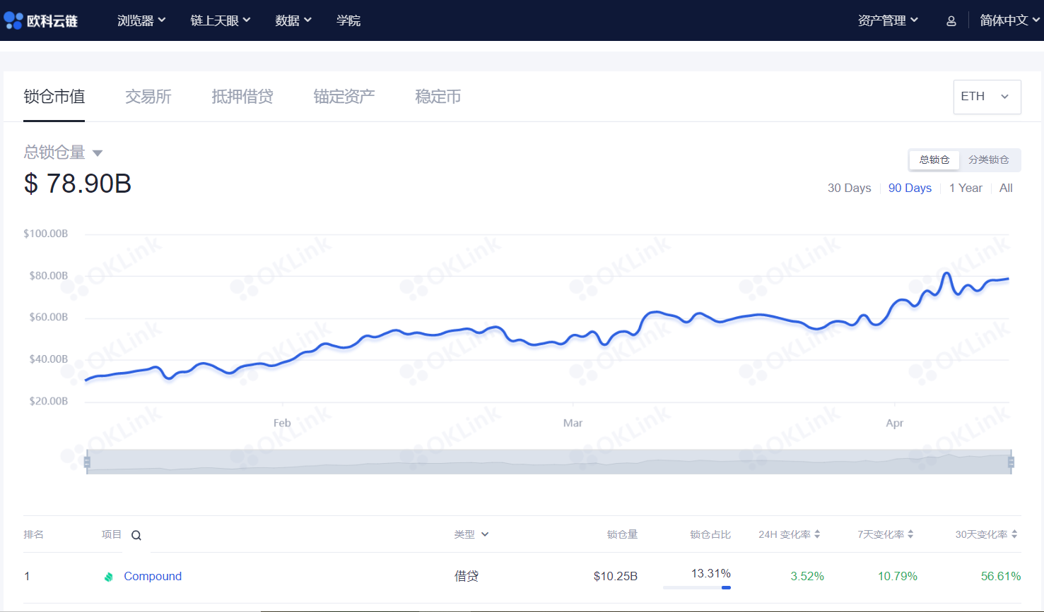This screenshot has height=612, width=1044.
Task: Set chart range to All
Action: [x=1006, y=188]
